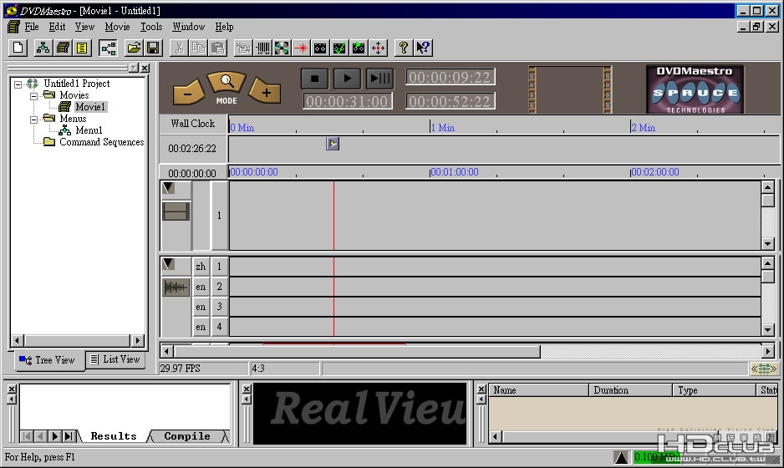Open the Help menu
784x468 pixels.
click(224, 27)
